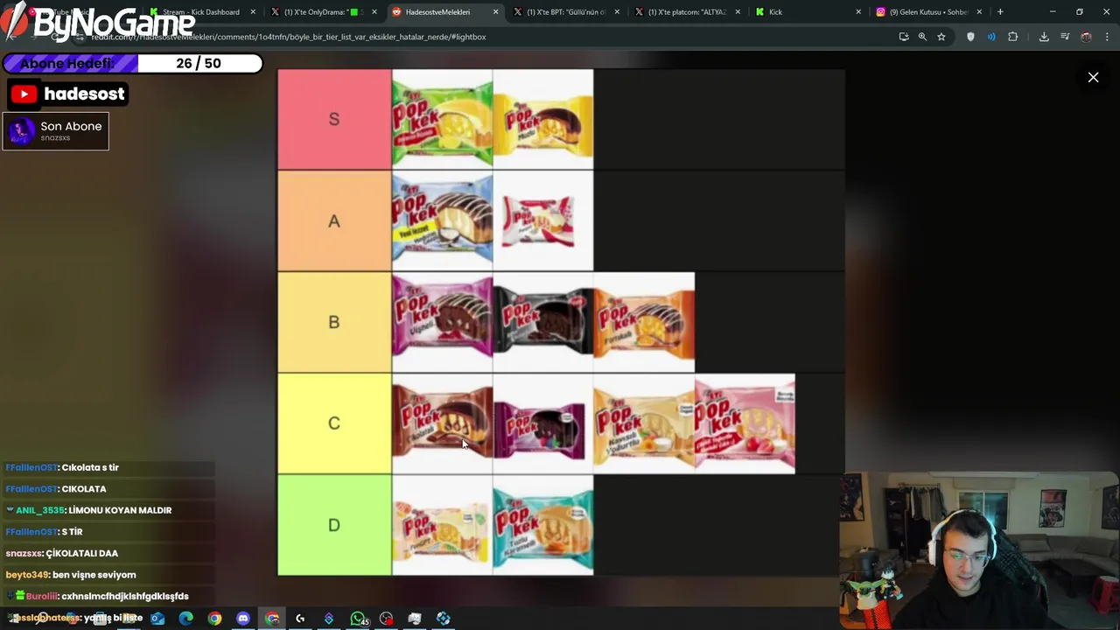Switch to Stream - Kick Dashboard tab
The height and width of the screenshot is (630, 1120).
point(200,12)
